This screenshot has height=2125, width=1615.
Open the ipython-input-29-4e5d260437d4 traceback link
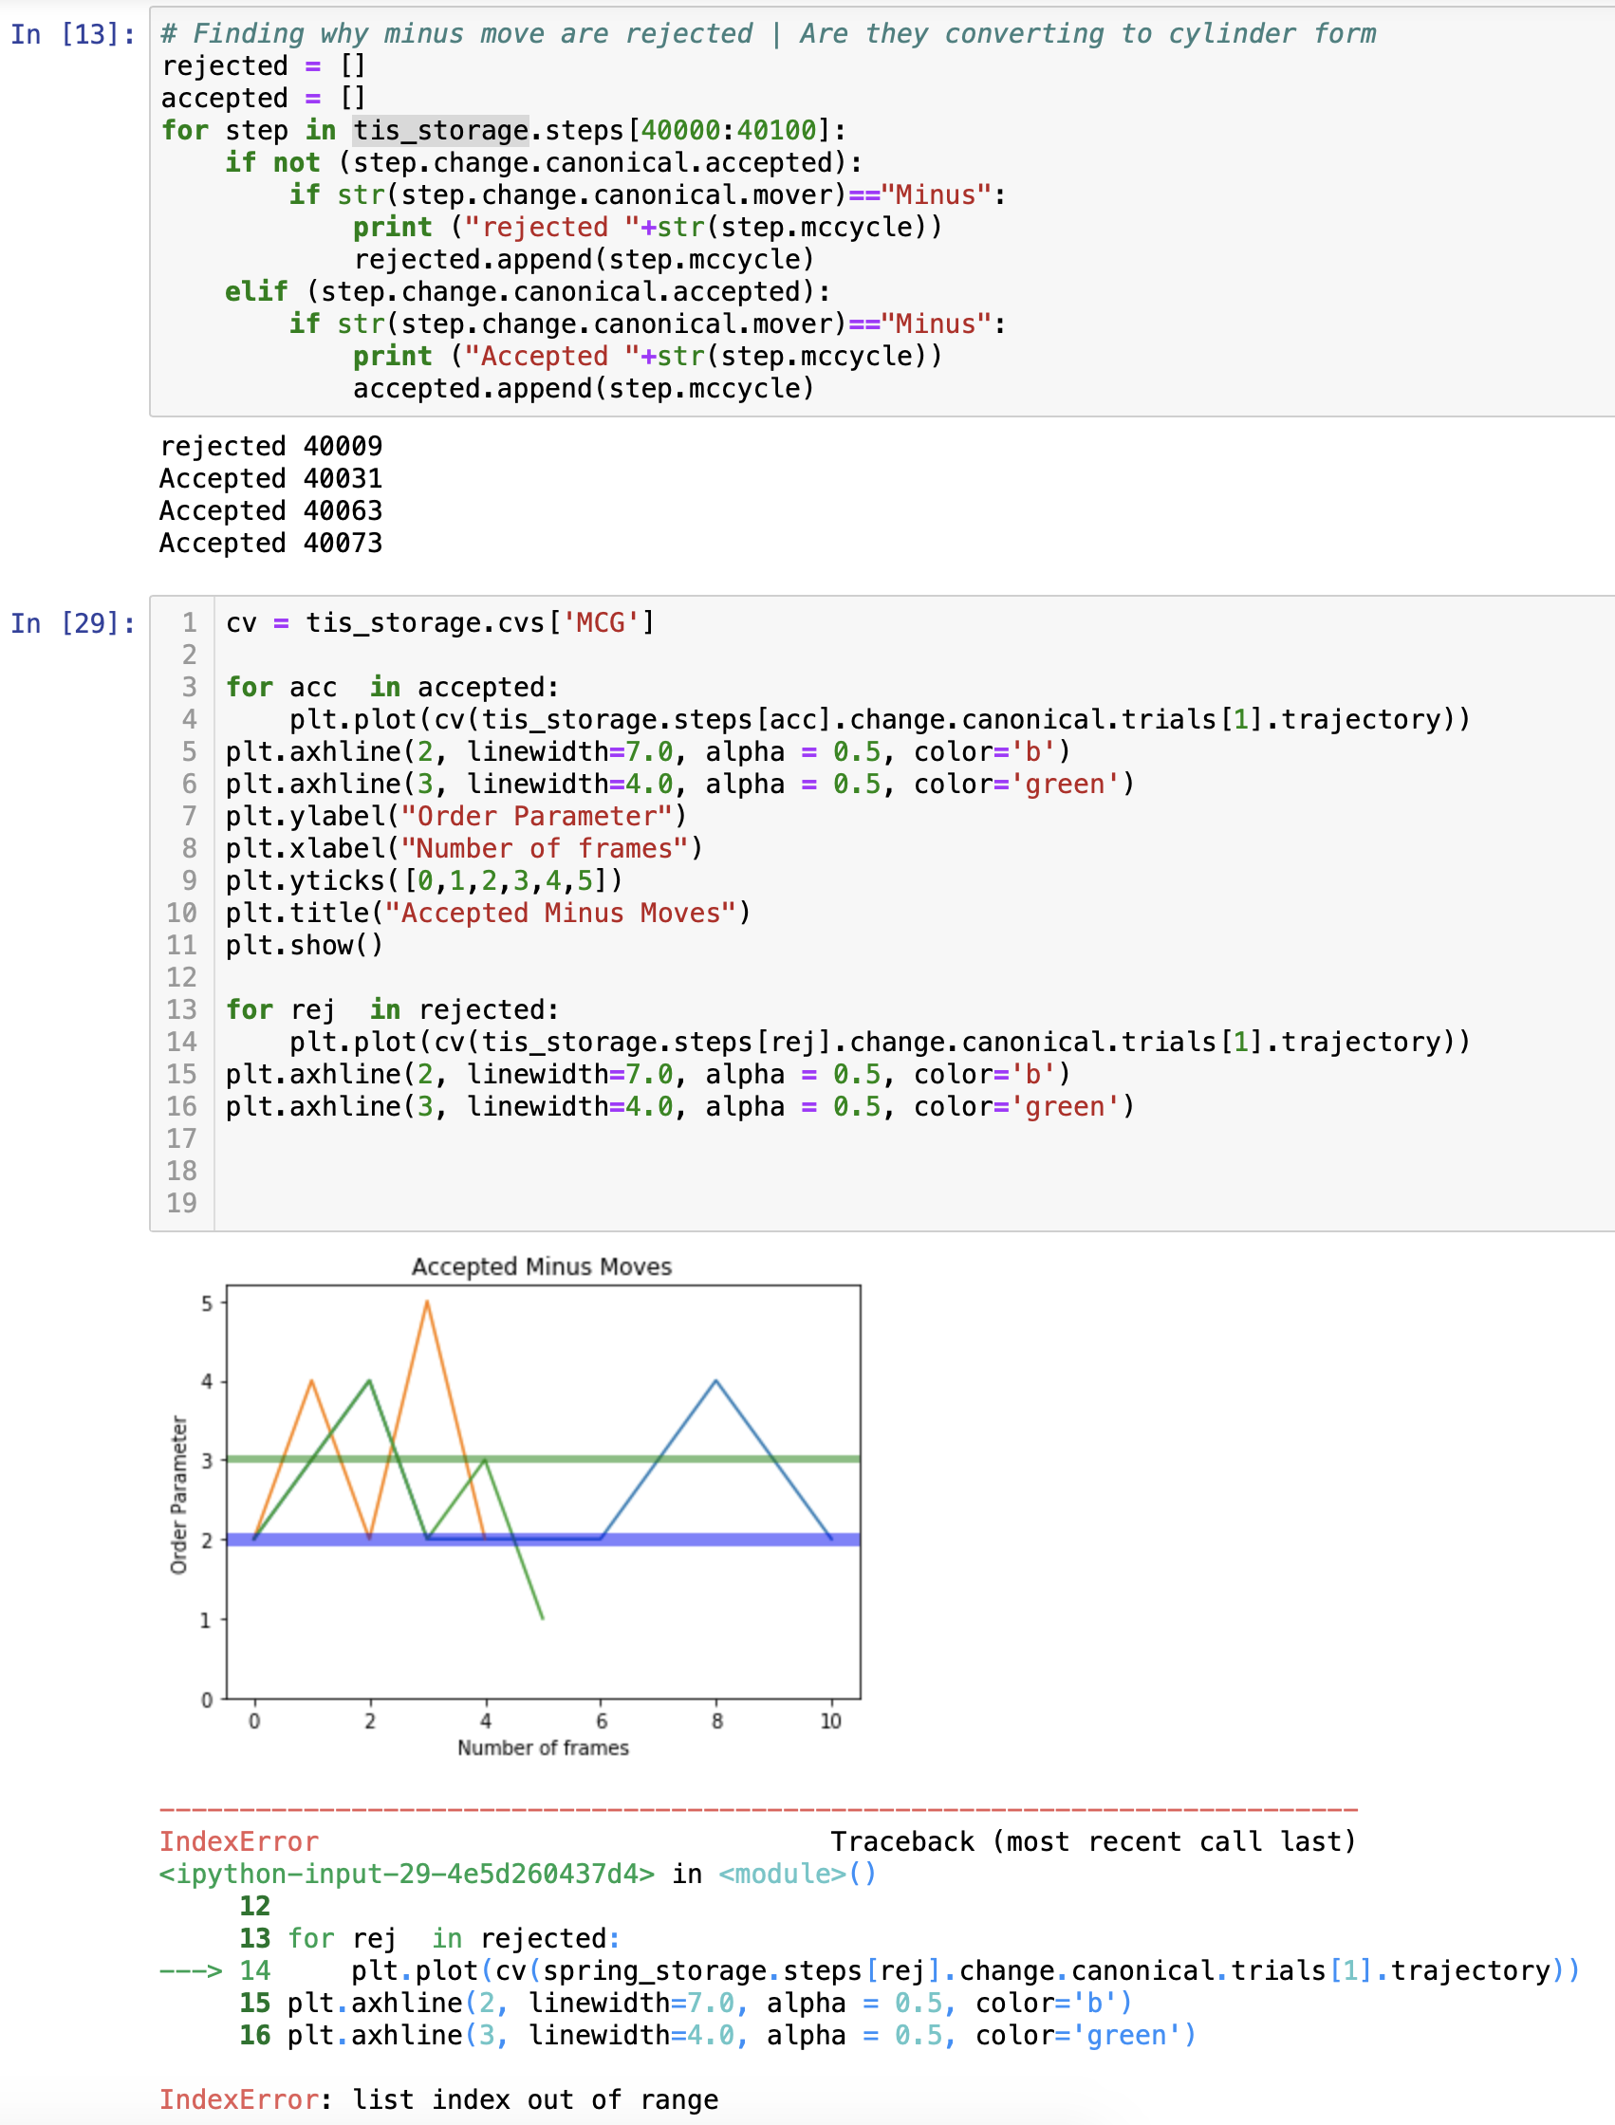coord(404,1874)
